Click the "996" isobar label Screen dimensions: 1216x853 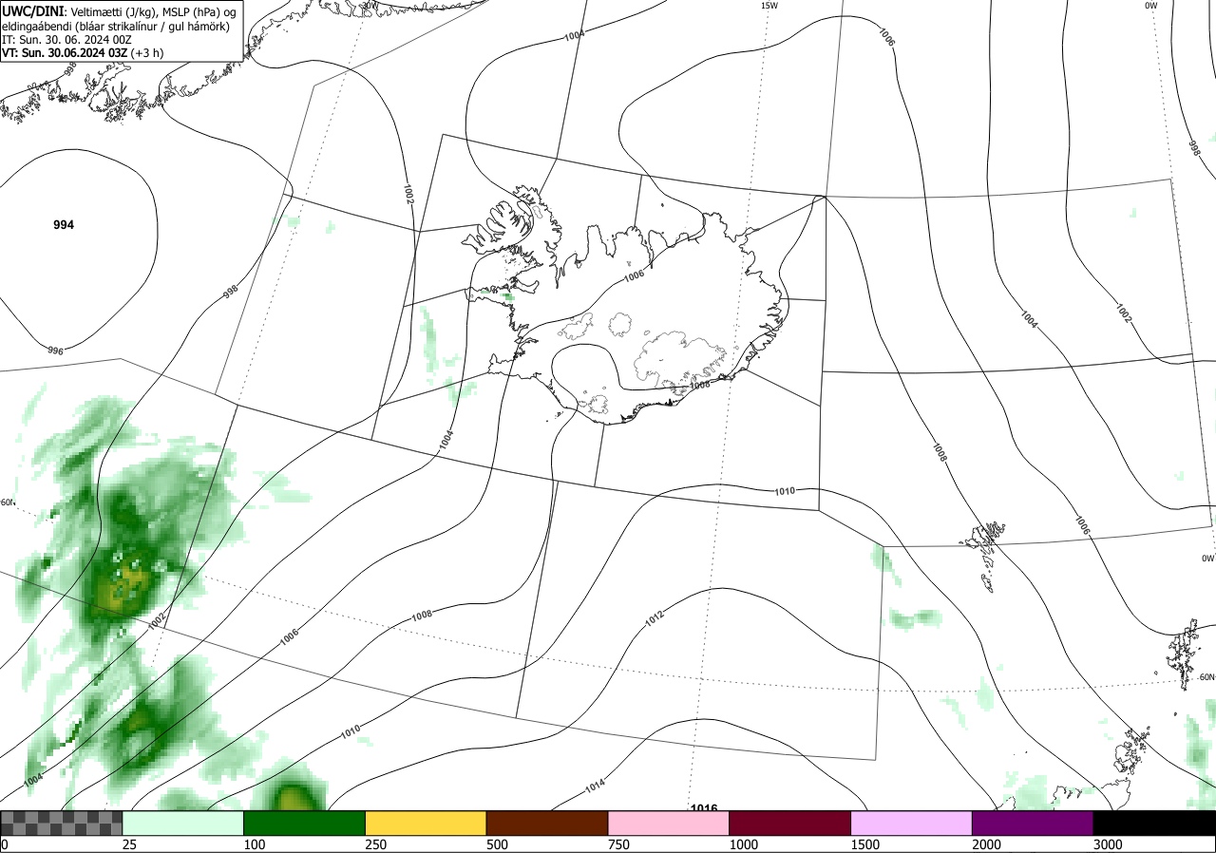(x=55, y=351)
